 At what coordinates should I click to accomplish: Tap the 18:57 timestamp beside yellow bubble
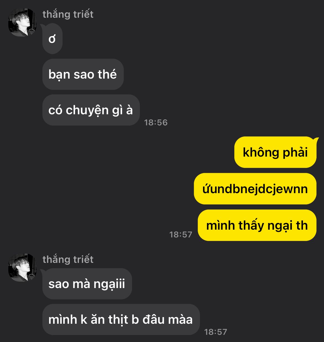click(x=181, y=235)
